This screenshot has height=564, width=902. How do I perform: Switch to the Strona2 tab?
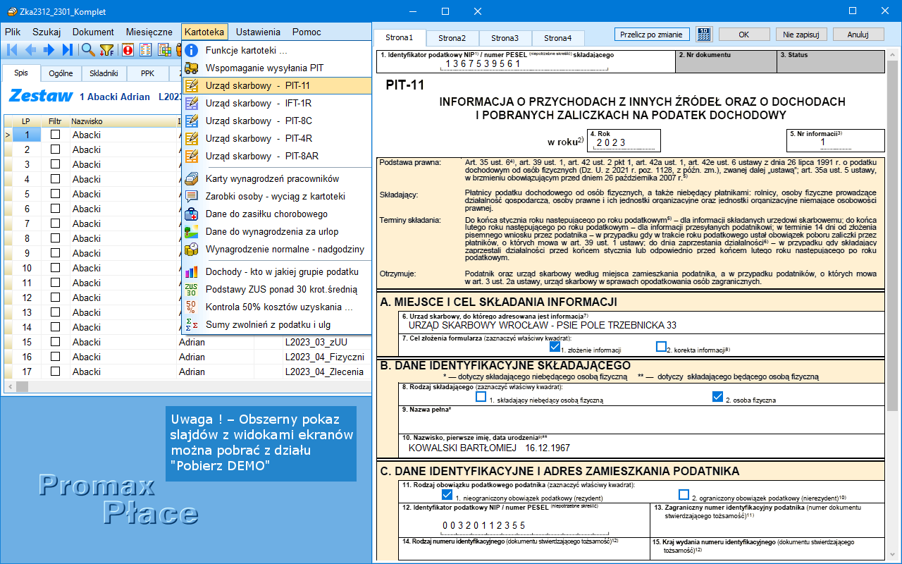(452, 38)
